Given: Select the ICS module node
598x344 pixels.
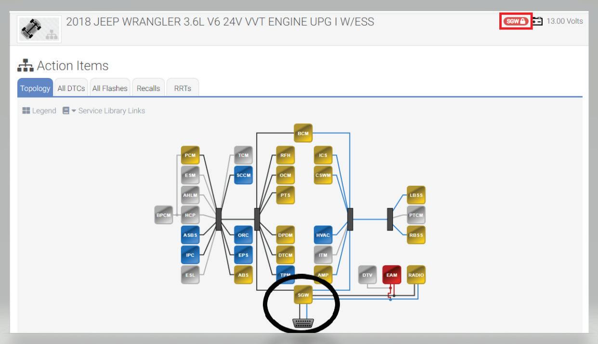Looking at the screenshot, I should click(x=323, y=155).
